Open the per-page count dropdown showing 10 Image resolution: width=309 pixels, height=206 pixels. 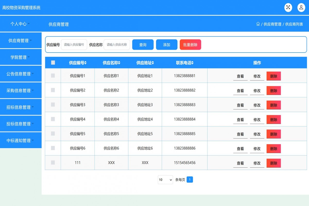[165, 179]
